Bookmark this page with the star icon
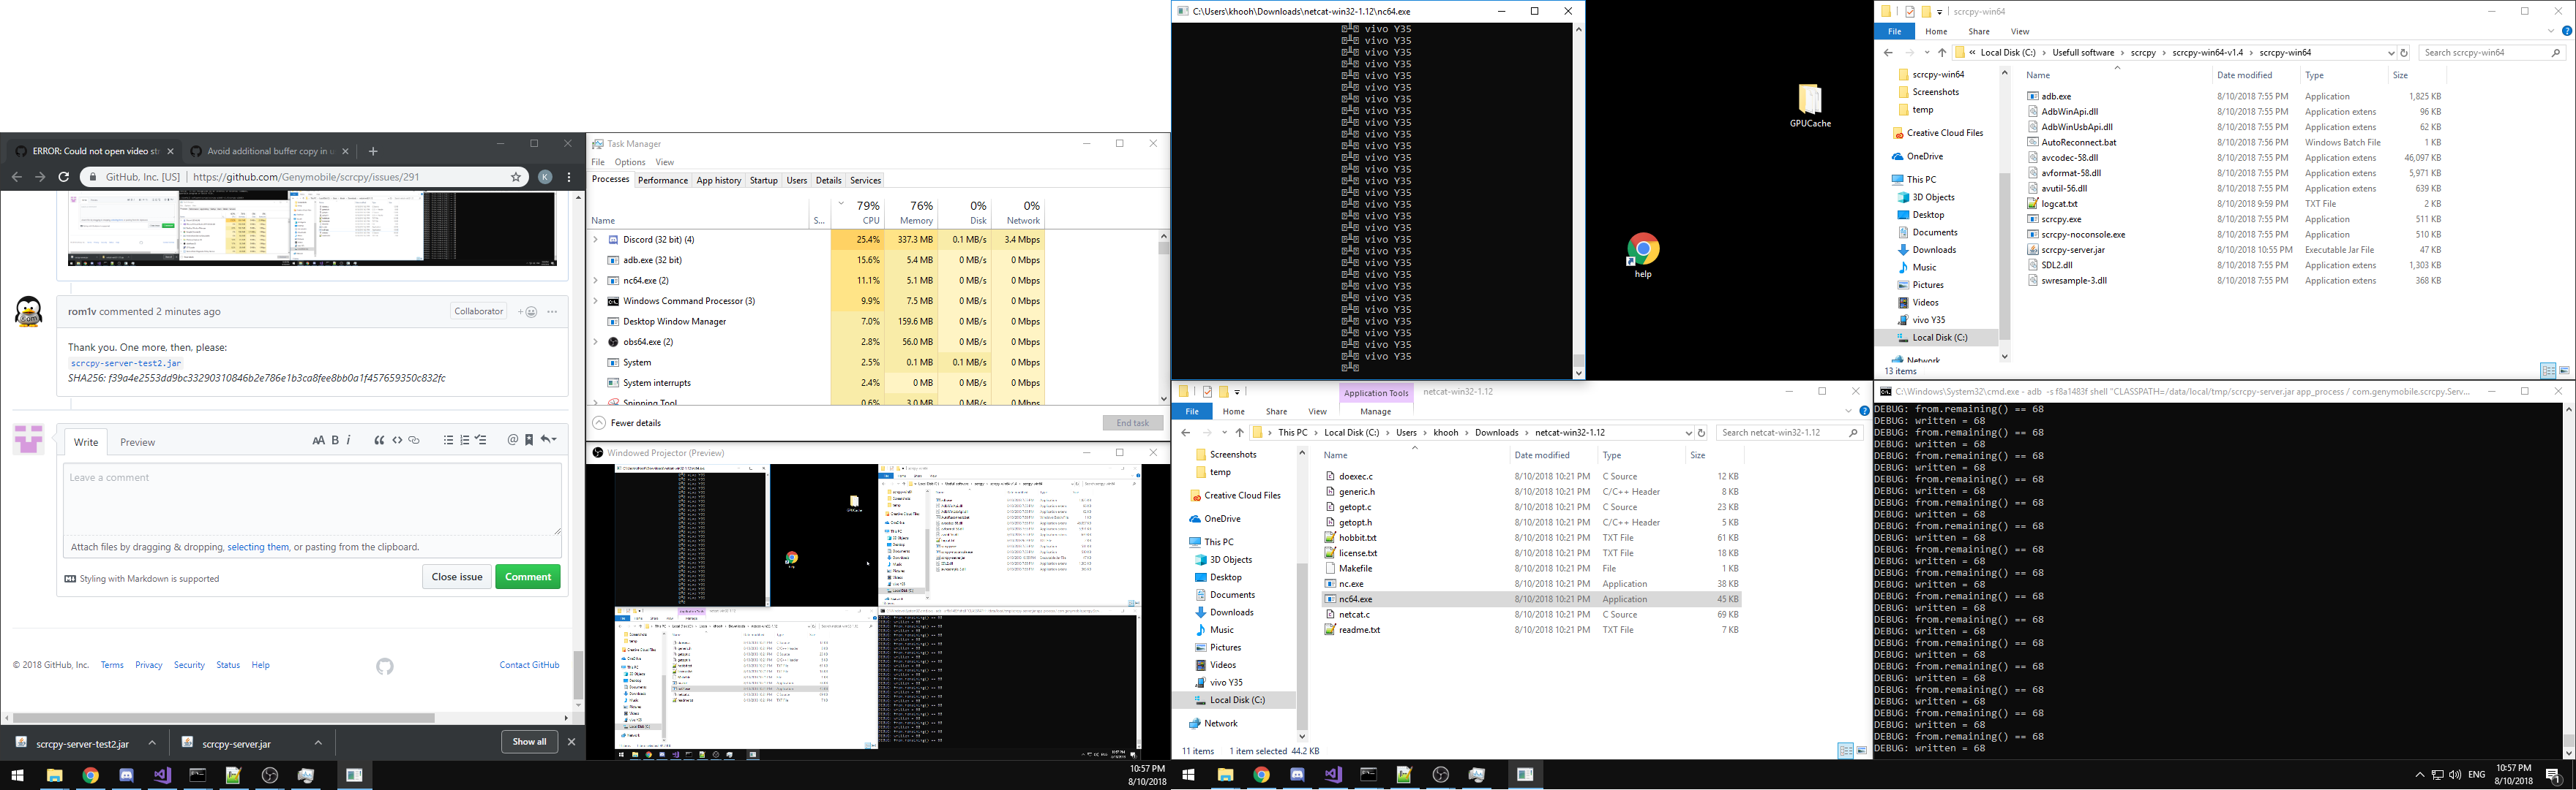This screenshot has height=790, width=2576. (516, 177)
